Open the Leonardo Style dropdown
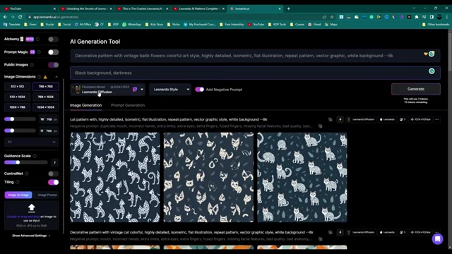The width and height of the screenshot is (452, 254). coord(170,90)
